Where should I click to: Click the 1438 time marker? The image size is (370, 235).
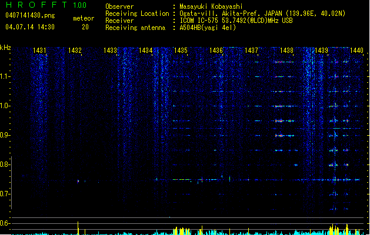click(286, 51)
